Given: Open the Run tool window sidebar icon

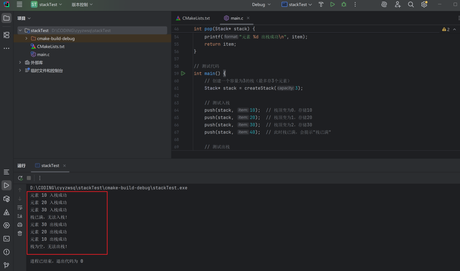Looking at the screenshot, I should [x=6, y=185].
